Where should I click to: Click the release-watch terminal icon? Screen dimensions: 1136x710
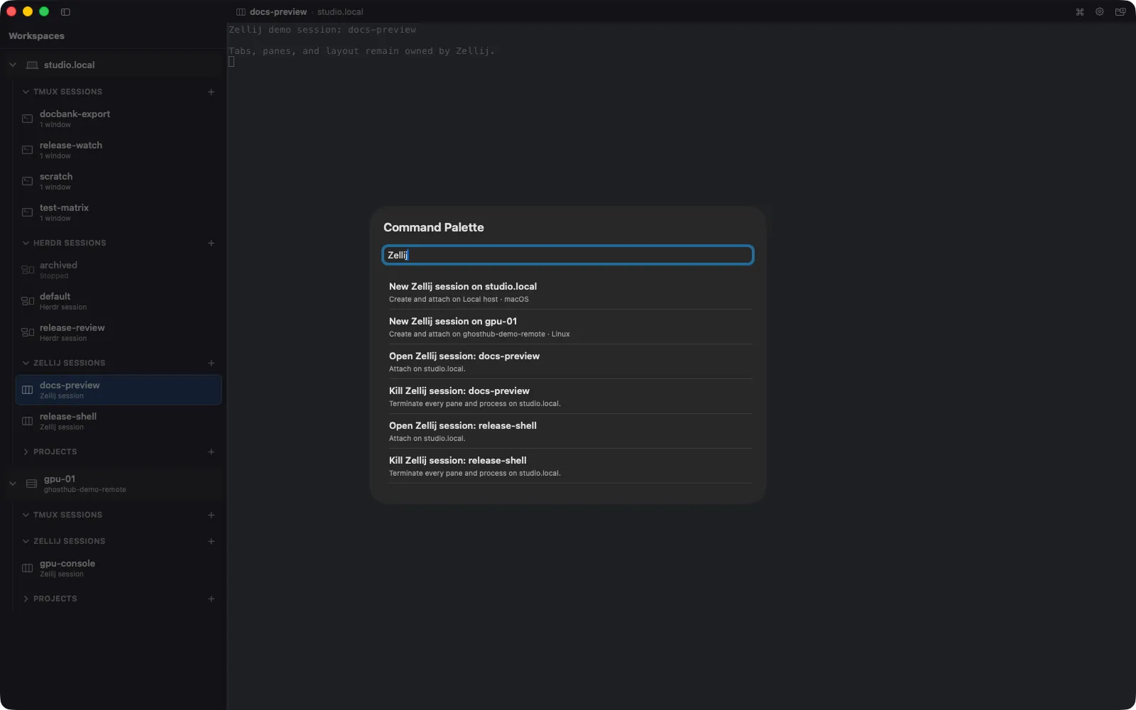click(x=27, y=150)
